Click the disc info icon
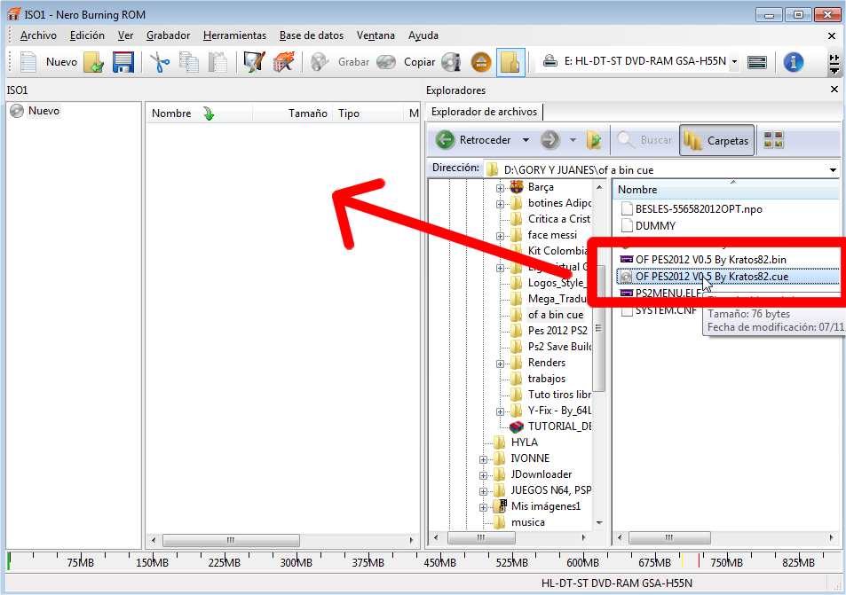 [451, 62]
